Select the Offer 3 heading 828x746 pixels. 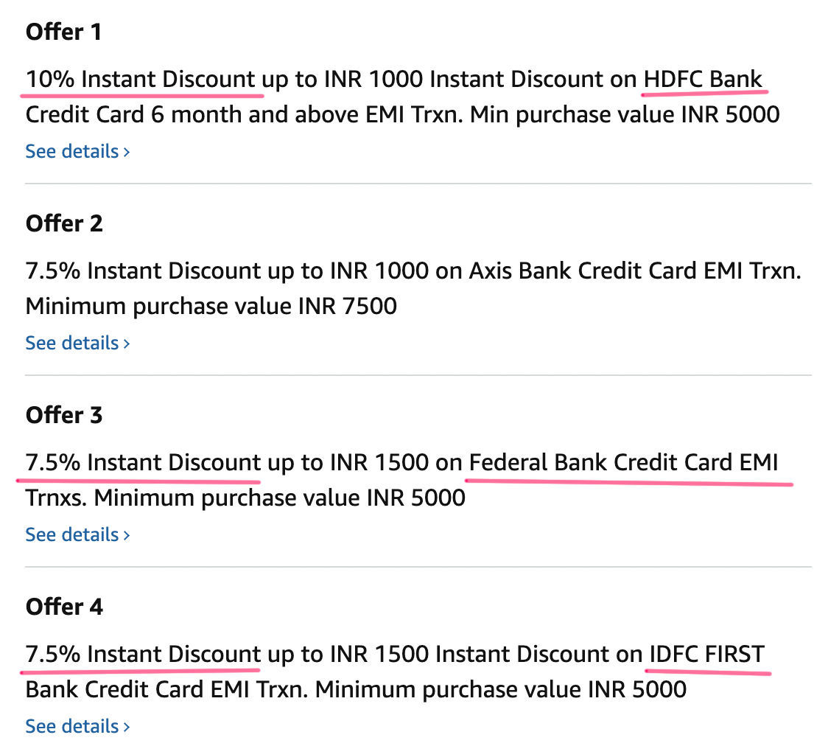[x=64, y=416]
